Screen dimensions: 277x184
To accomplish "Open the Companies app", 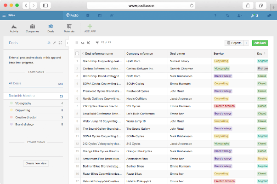I will [32, 29].
